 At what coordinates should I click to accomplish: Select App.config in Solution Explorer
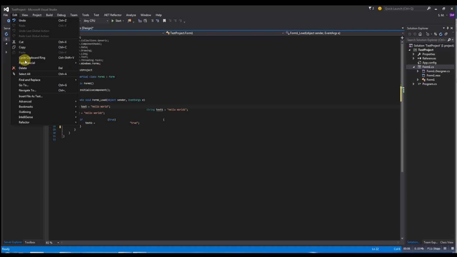(x=429, y=63)
